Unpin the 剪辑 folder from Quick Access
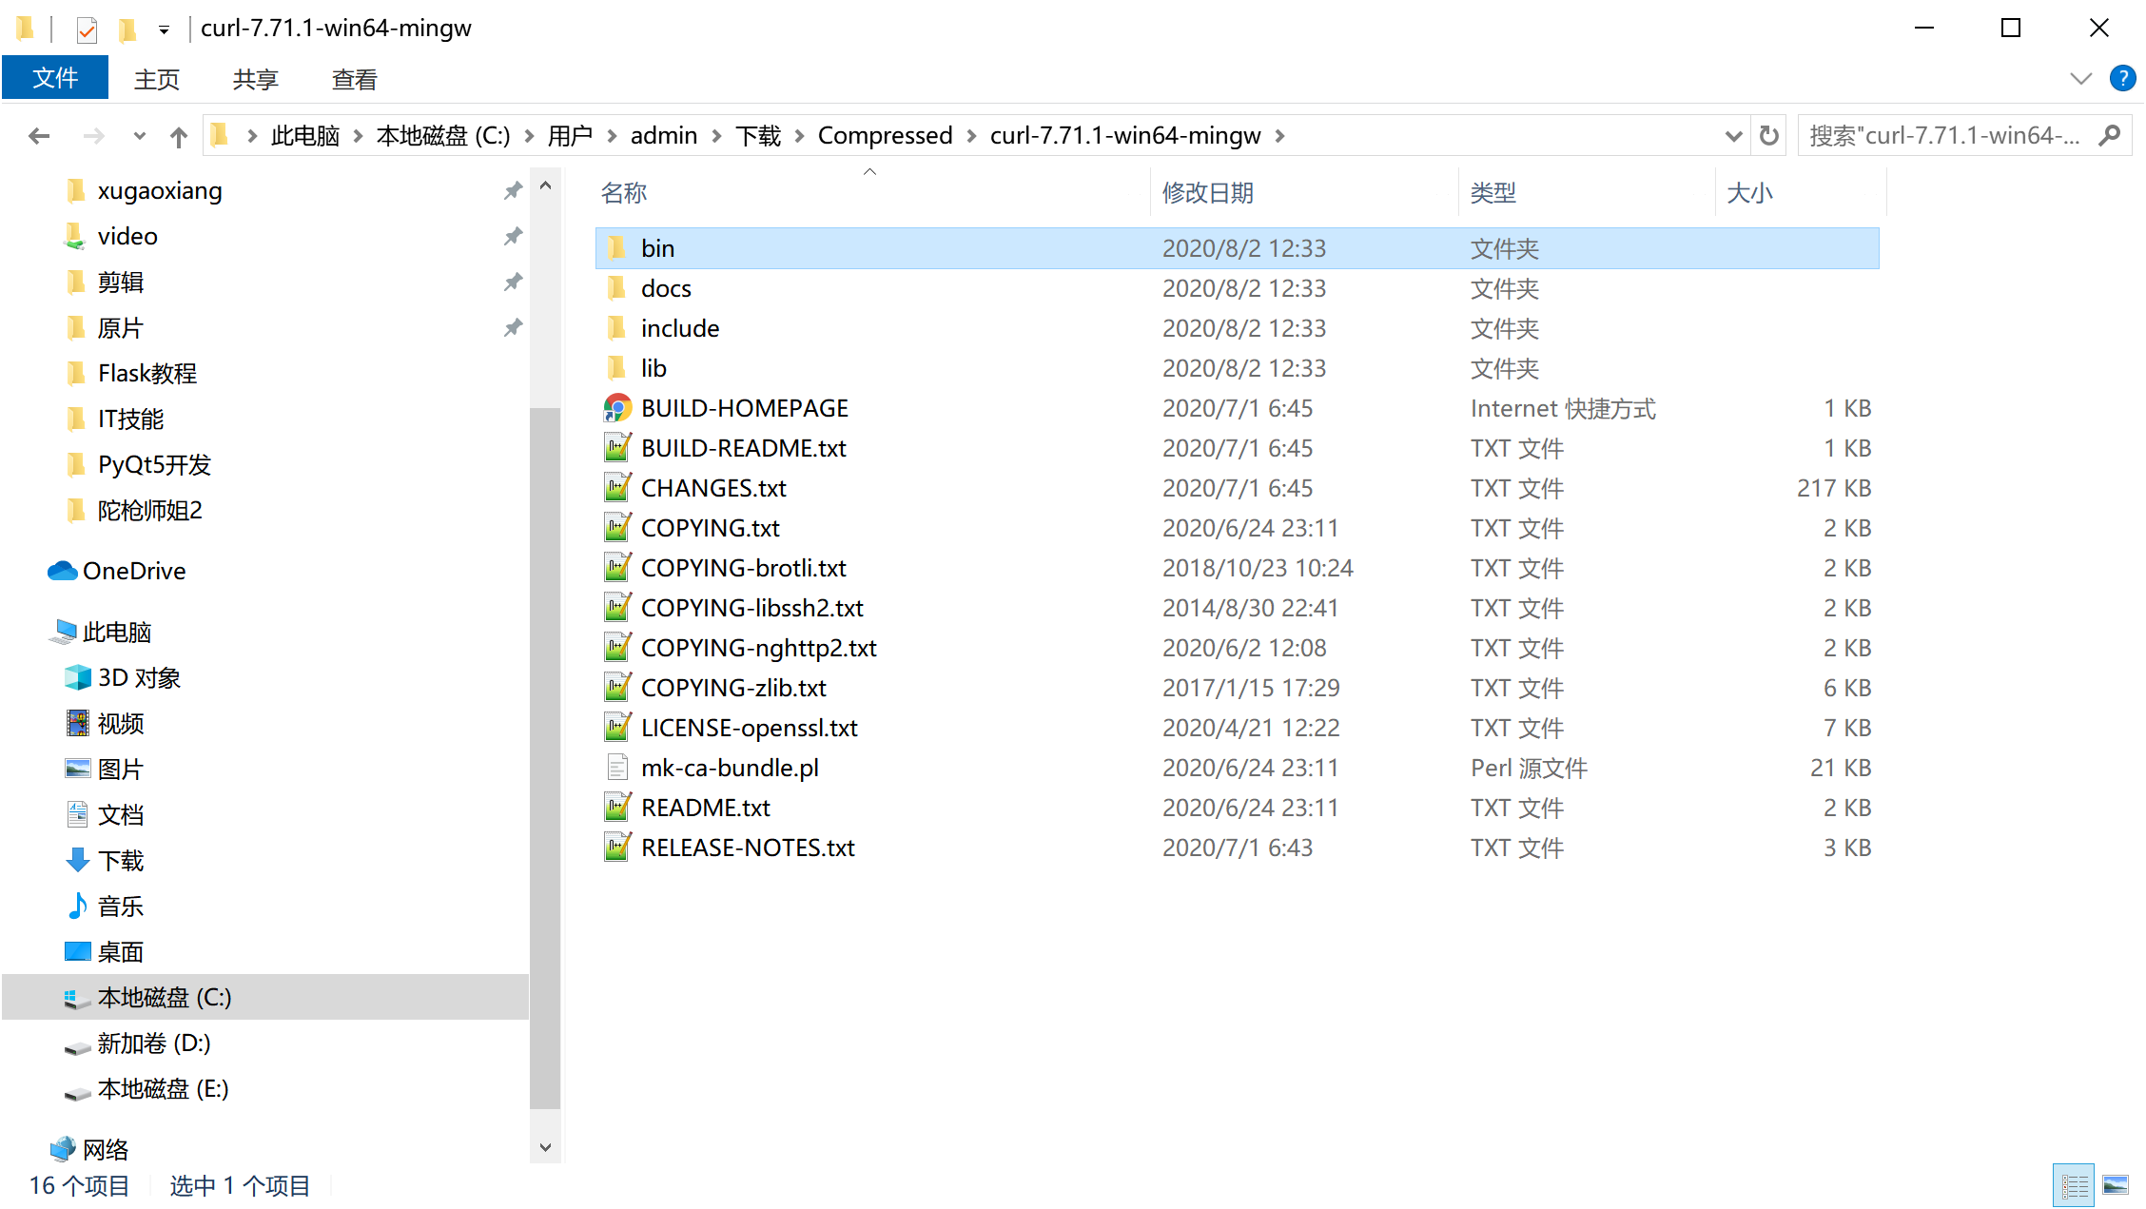 coord(513,282)
